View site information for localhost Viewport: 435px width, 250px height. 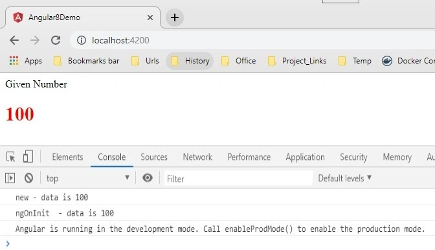[x=82, y=40]
